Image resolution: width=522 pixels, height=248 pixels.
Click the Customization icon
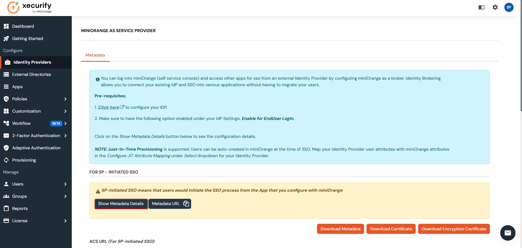click(x=6, y=111)
